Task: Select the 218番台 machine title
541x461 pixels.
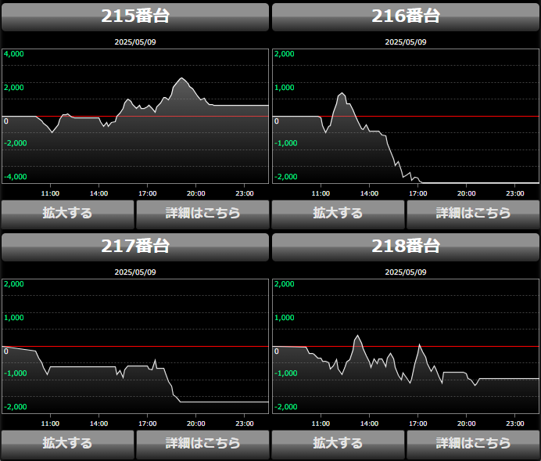Action: pos(406,246)
